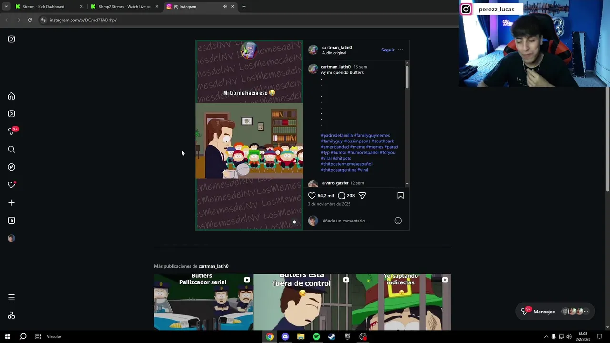Click the #padredefamilia hashtag

tap(337, 136)
